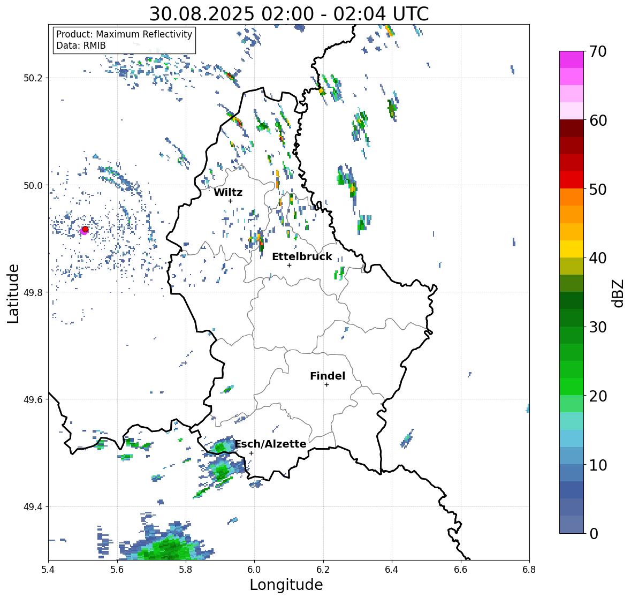Click the longitude tick label 6.8

click(529, 570)
